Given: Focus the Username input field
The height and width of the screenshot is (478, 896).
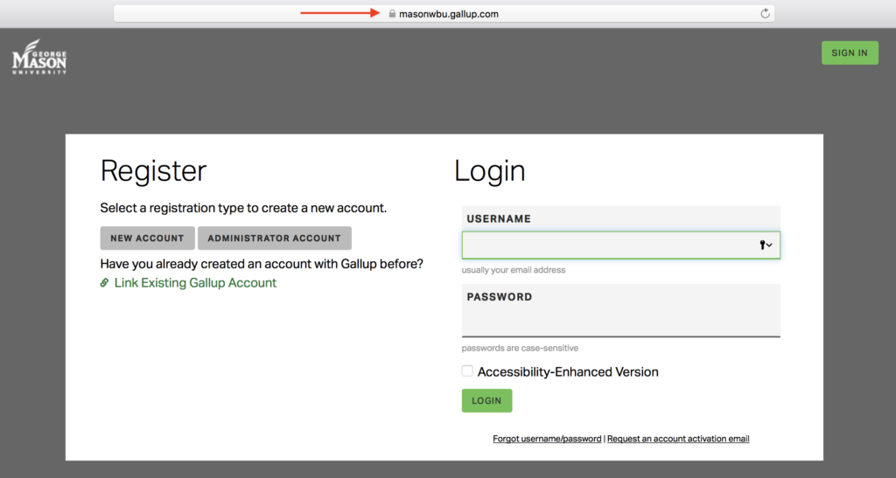Looking at the screenshot, I should pyautogui.click(x=608, y=246).
